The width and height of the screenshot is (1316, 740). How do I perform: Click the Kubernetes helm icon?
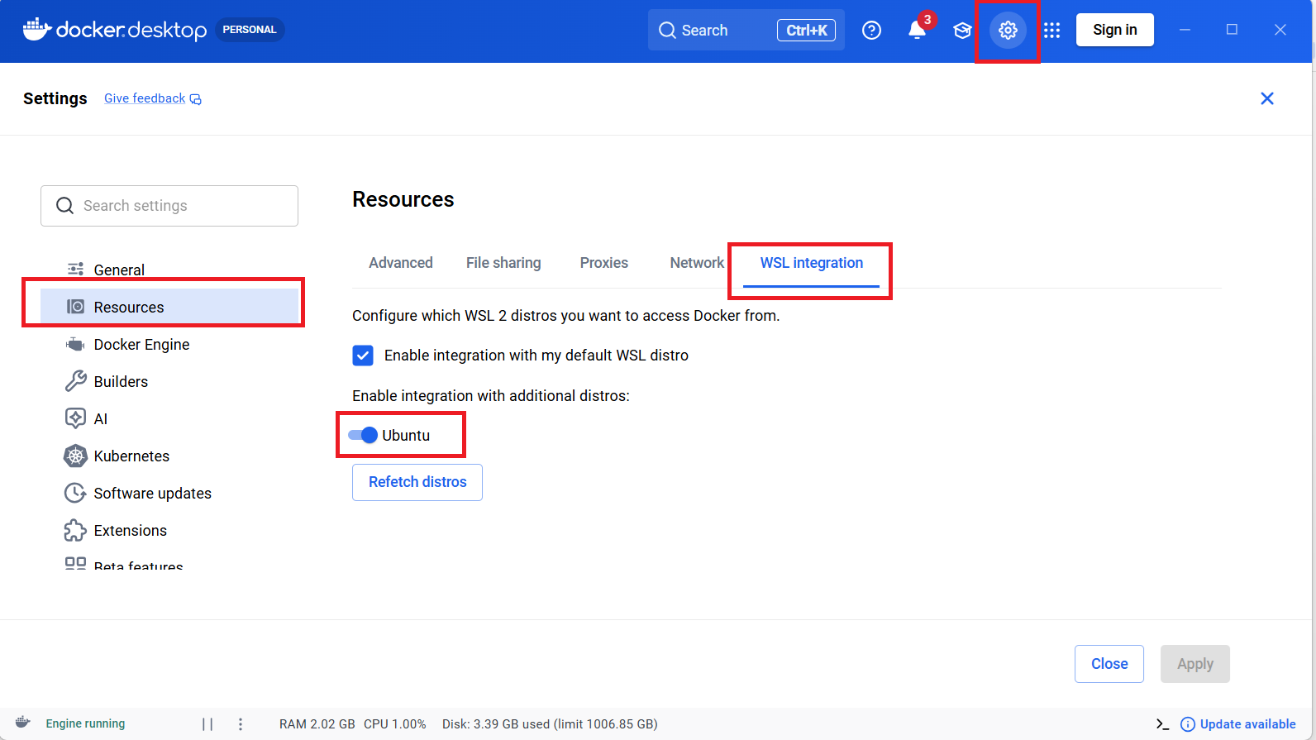click(75, 456)
